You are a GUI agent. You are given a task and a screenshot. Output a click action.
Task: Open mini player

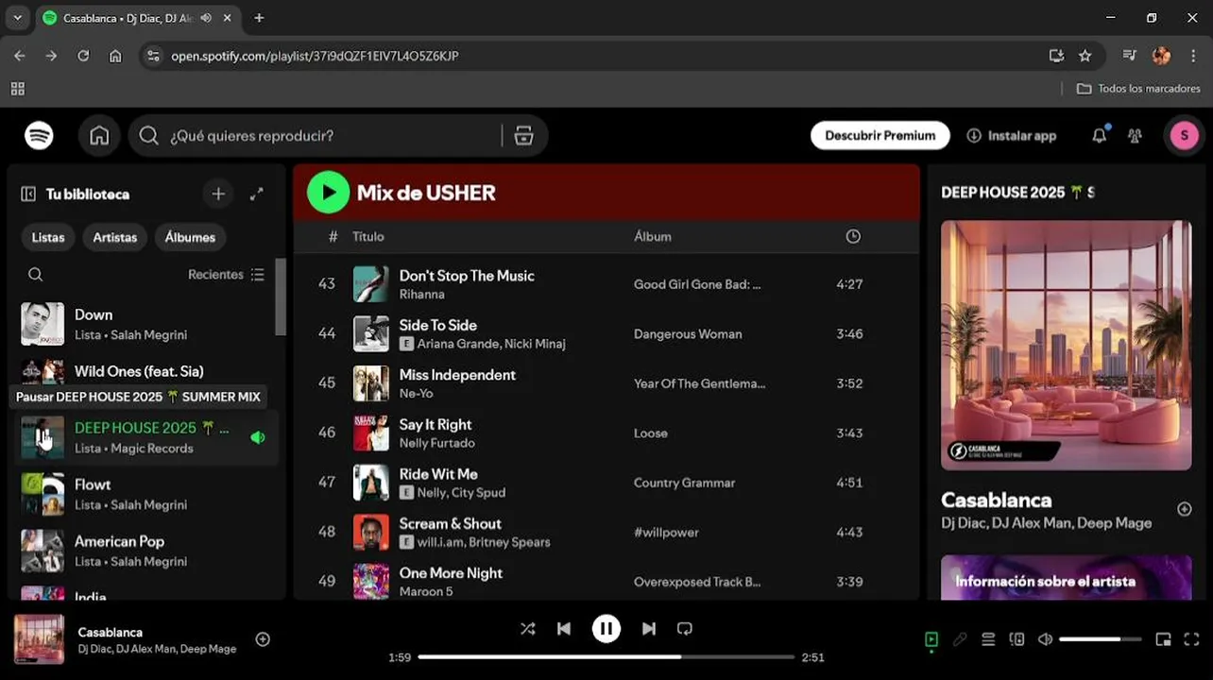(1163, 639)
